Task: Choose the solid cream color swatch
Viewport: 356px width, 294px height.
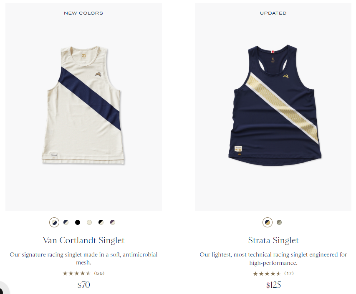Action: tap(89, 222)
